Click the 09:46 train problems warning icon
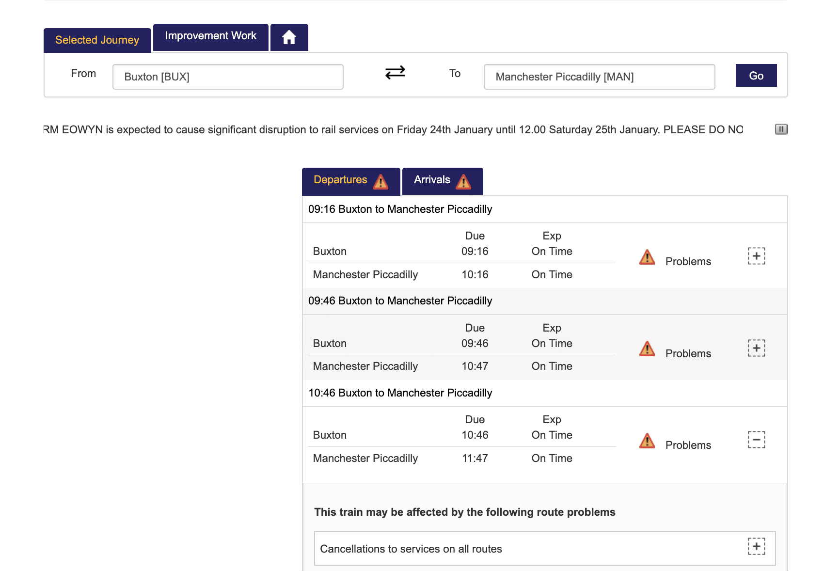Image resolution: width=824 pixels, height=571 pixels. [647, 349]
